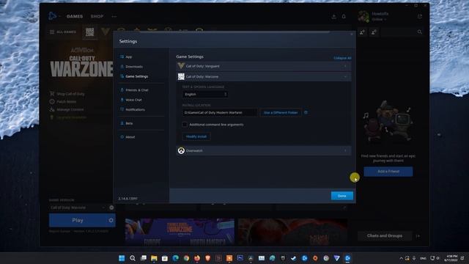This screenshot has width=469, height=264.
Task: Open the GAMES tab in Battle.net
Action: [75, 16]
